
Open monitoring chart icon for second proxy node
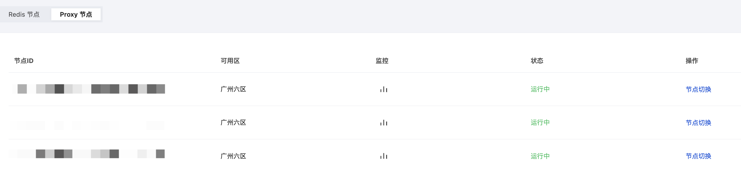(x=383, y=123)
